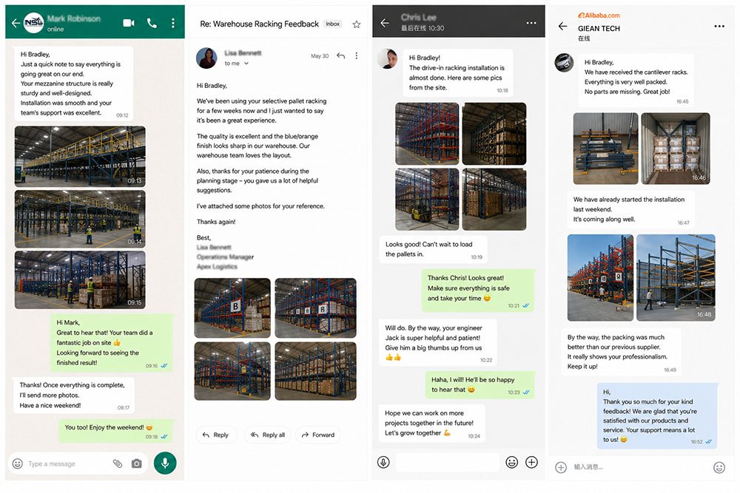740x493 pixels.
Task: Open warehouse workers photo timestamped 09:15
Action: (80, 280)
